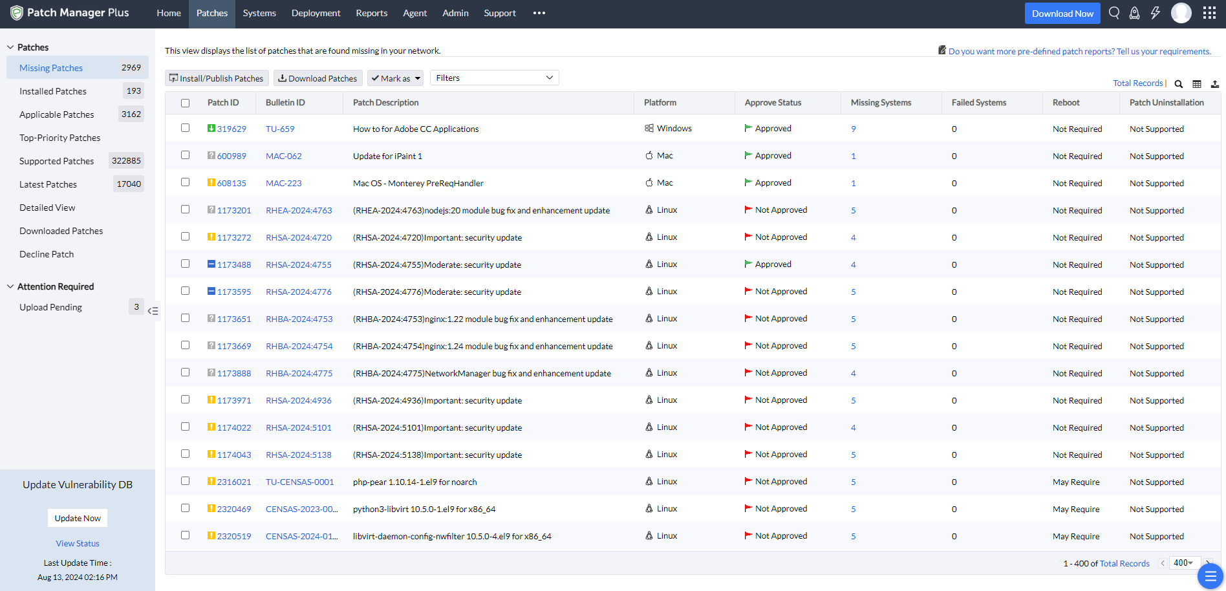The width and height of the screenshot is (1226, 591).
Task: Open the apps grid icon in top bar
Action: (1210, 13)
